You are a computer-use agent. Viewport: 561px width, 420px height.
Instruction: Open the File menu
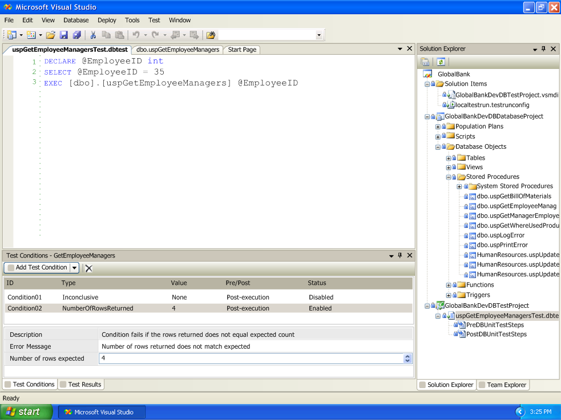pyautogui.click(x=9, y=21)
